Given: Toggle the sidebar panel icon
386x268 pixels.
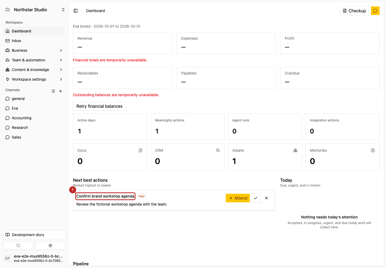Looking at the screenshot, I should [76, 11].
